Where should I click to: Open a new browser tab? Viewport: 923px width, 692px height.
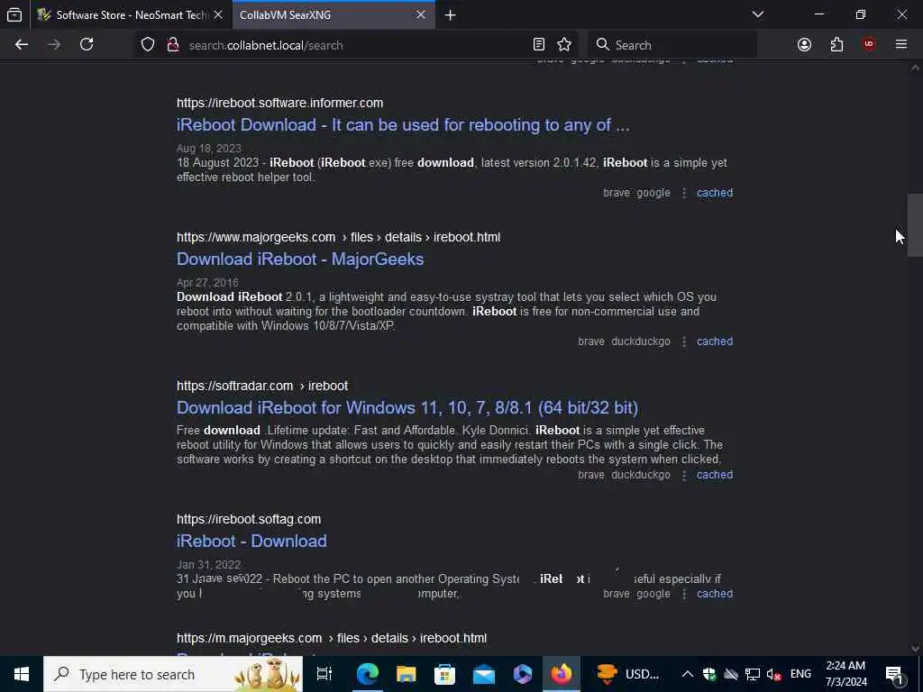[x=451, y=15]
